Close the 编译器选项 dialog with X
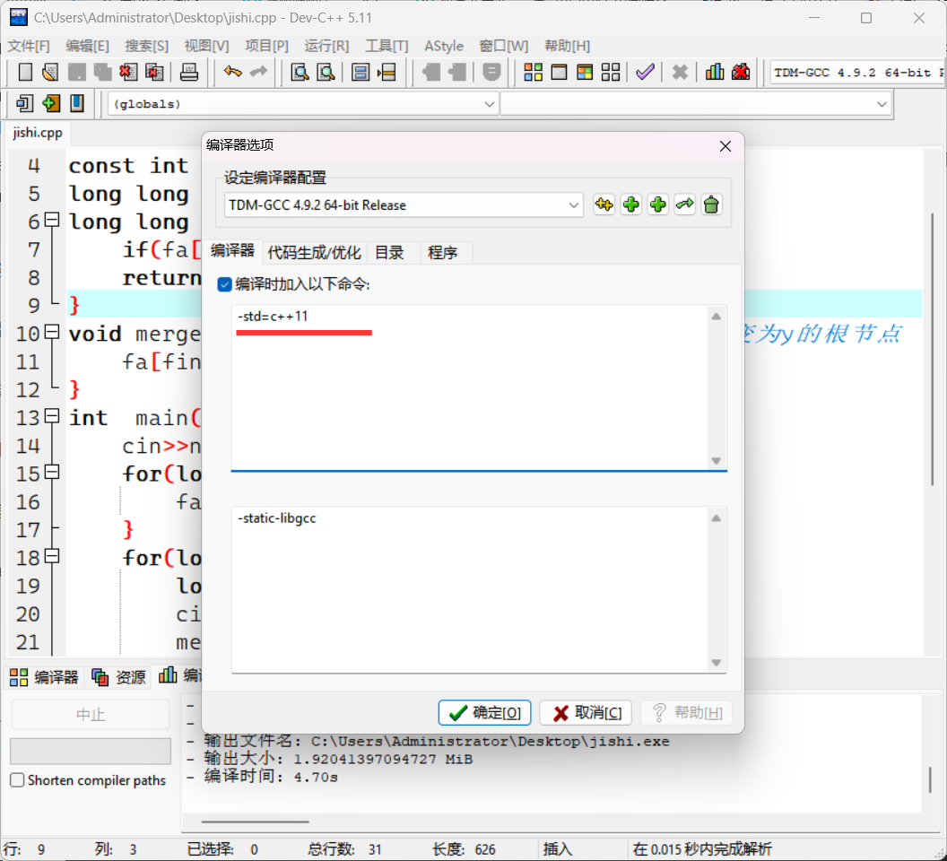Image resolution: width=947 pixels, height=861 pixels. 725,146
